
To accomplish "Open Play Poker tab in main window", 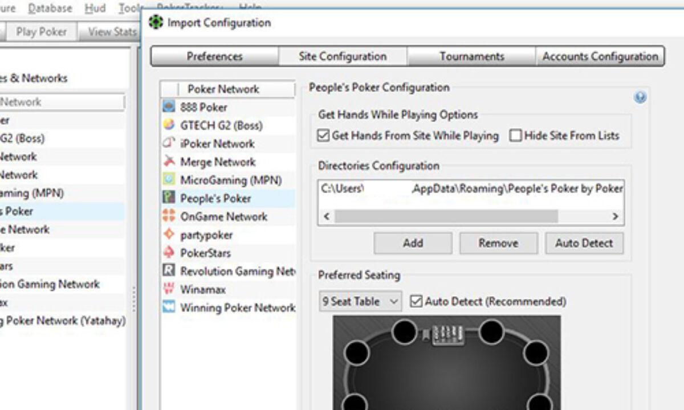I will (x=41, y=32).
